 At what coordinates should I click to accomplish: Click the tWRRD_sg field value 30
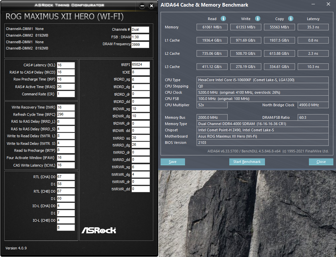(x=140, y=138)
